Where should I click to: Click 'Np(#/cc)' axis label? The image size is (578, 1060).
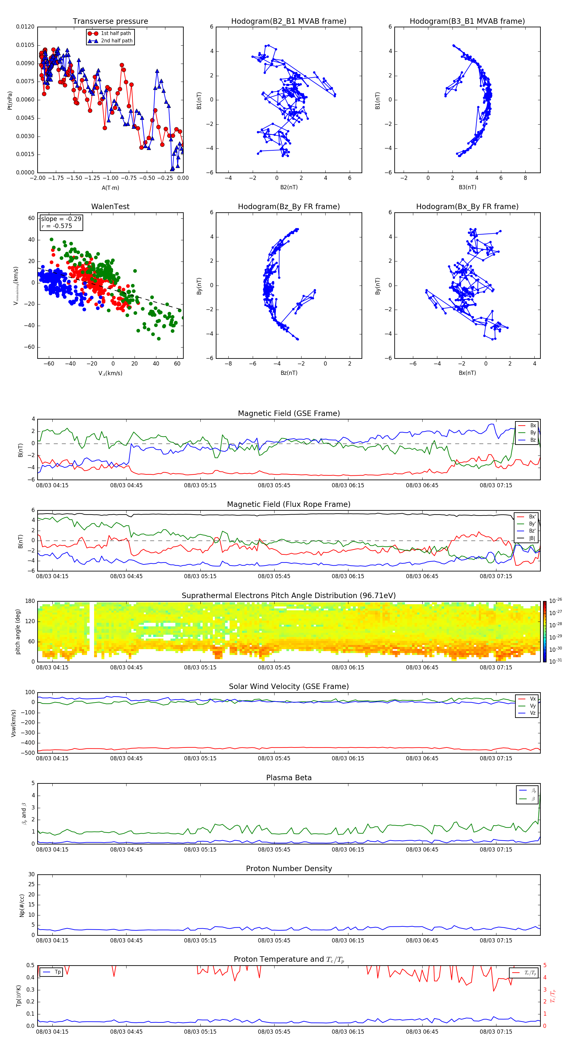(22, 905)
